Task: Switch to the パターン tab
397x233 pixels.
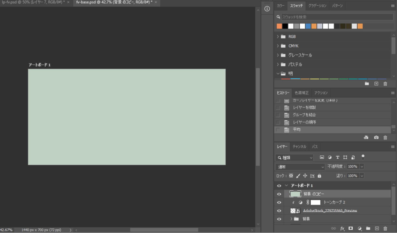Action: pos(337,6)
